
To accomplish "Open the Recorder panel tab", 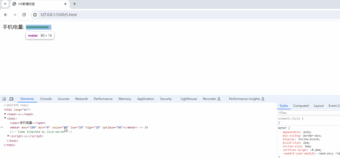I will tap(212, 99).
